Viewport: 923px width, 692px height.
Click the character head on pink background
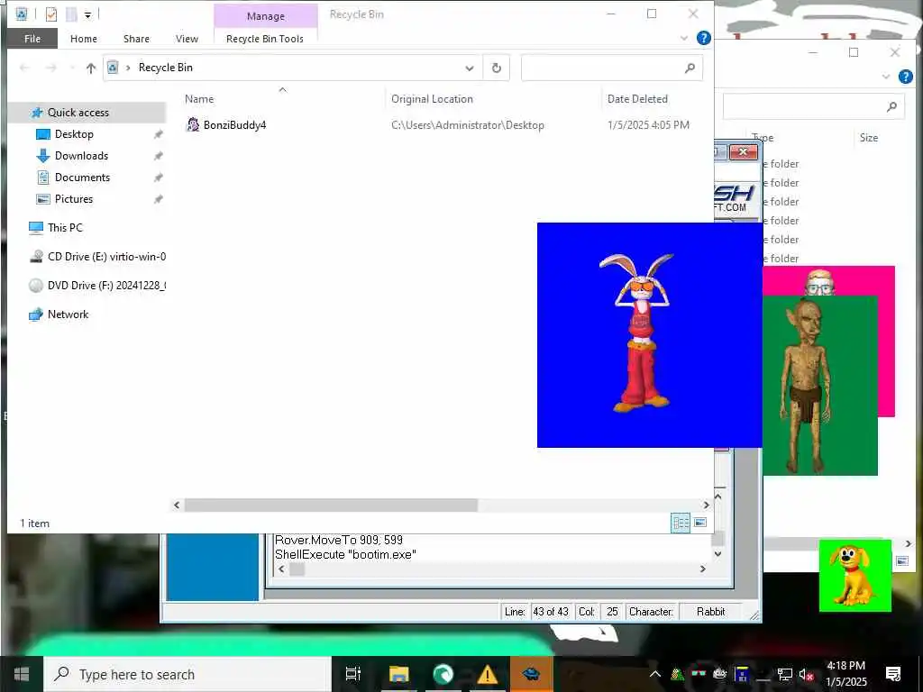[820, 282]
